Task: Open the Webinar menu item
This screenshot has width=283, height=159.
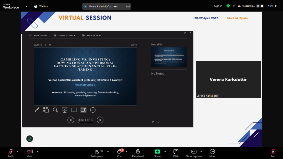Action: click(41, 6)
